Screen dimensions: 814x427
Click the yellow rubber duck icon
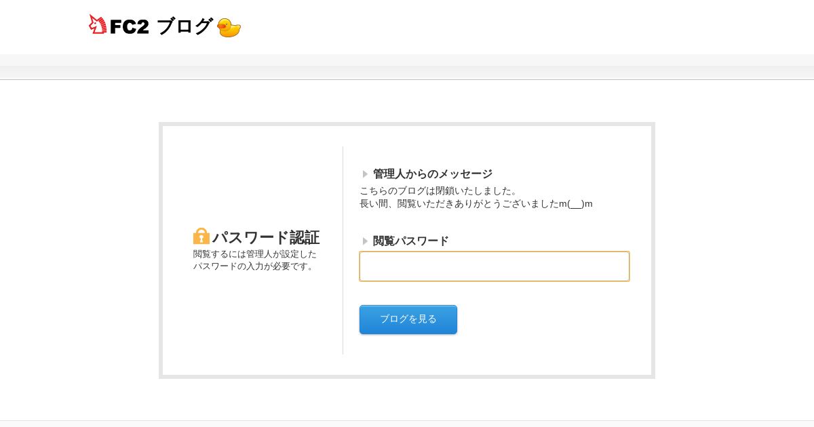pyautogui.click(x=229, y=28)
